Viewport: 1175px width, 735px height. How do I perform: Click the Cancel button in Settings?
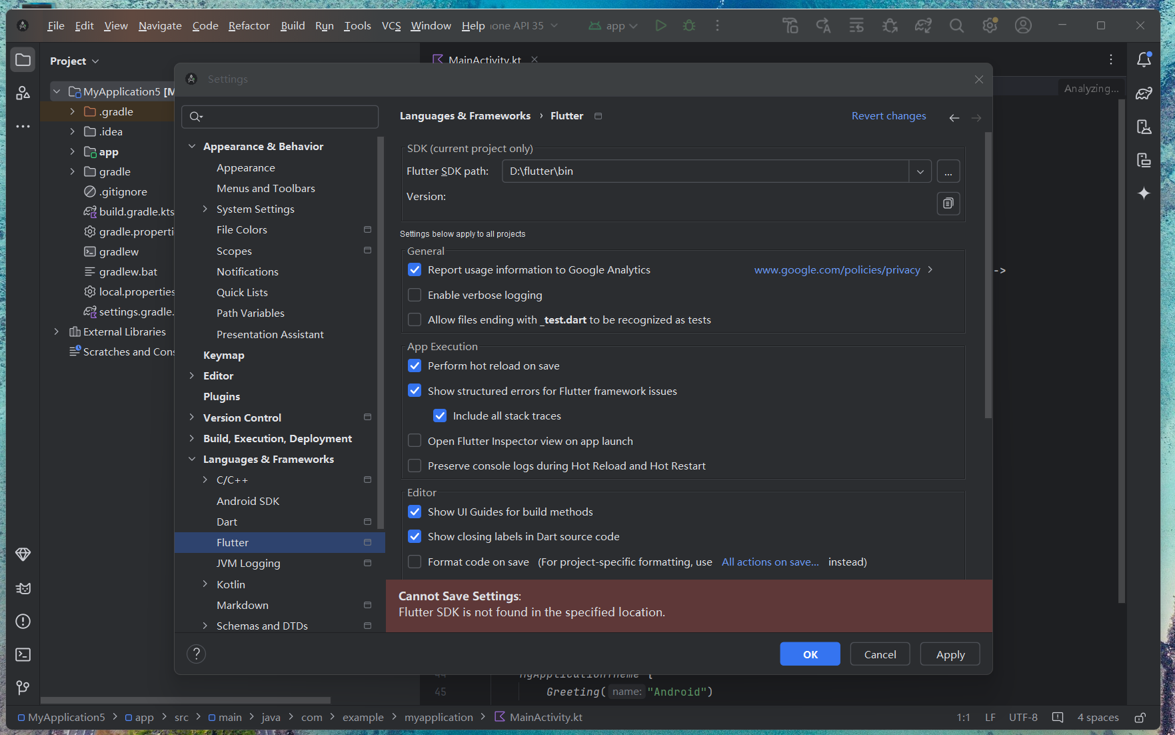point(880,654)
